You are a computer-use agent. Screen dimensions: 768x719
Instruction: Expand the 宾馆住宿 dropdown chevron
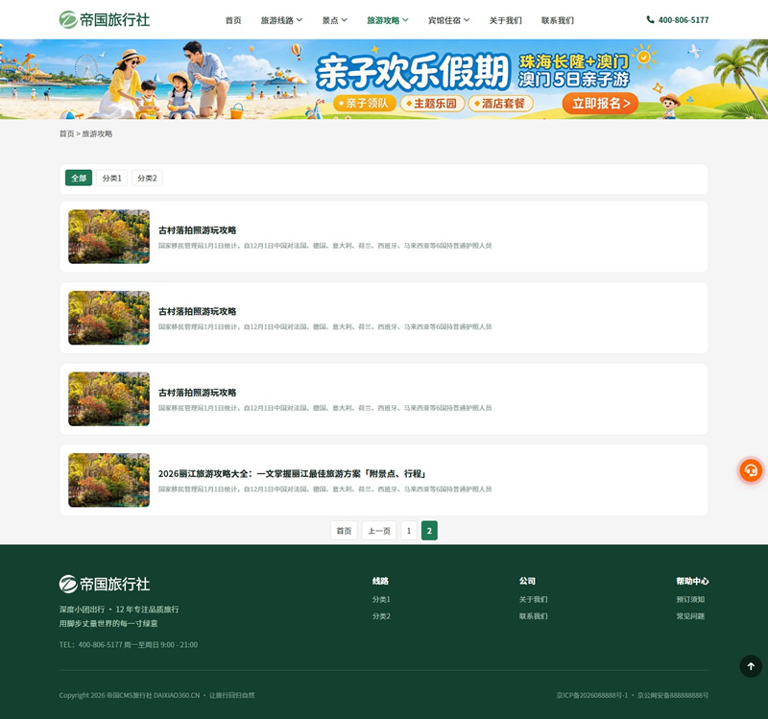(467, 20)
